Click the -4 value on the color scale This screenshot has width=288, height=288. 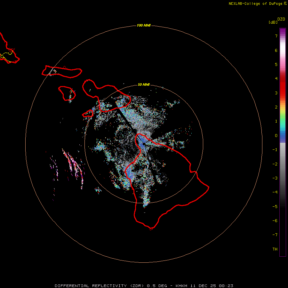point(275,192)
